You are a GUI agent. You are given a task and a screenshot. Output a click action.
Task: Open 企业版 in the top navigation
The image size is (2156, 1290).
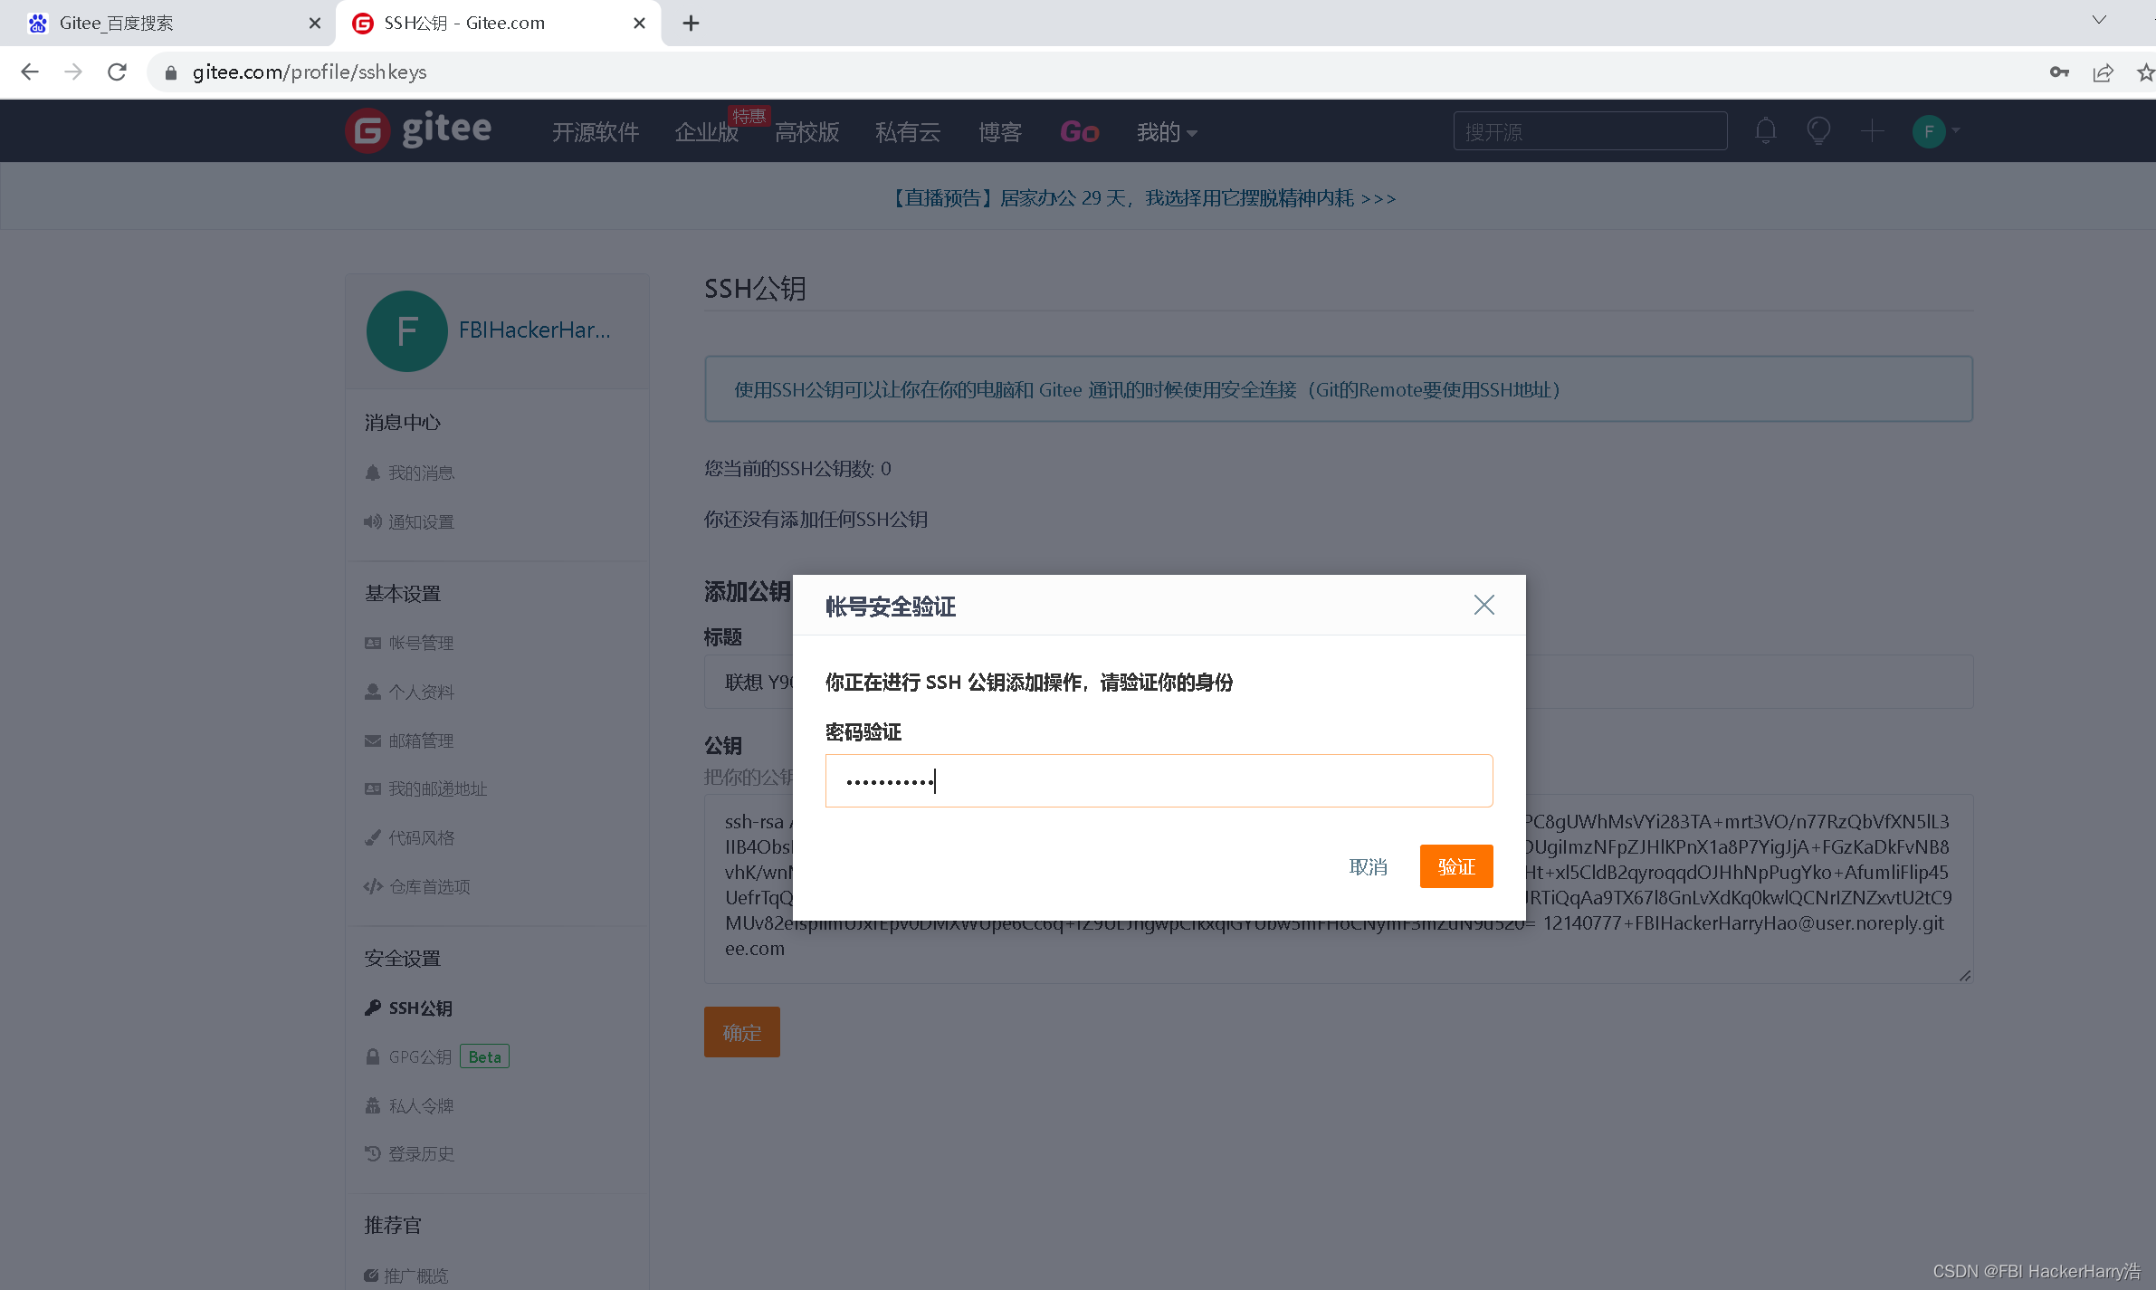coord(707,132)
